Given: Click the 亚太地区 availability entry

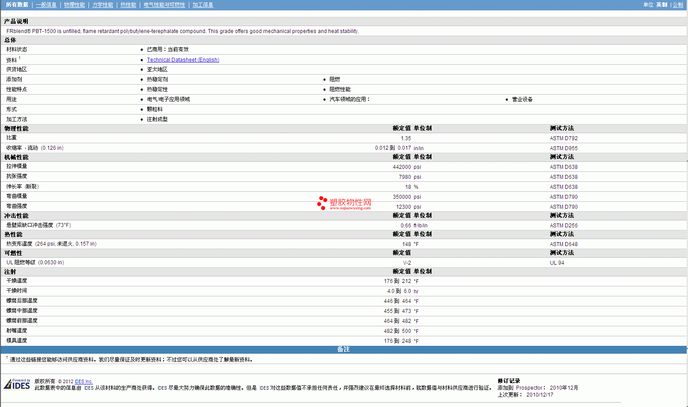Looking at the screenshot, I should pyautogui.click(x=157, y=69).
